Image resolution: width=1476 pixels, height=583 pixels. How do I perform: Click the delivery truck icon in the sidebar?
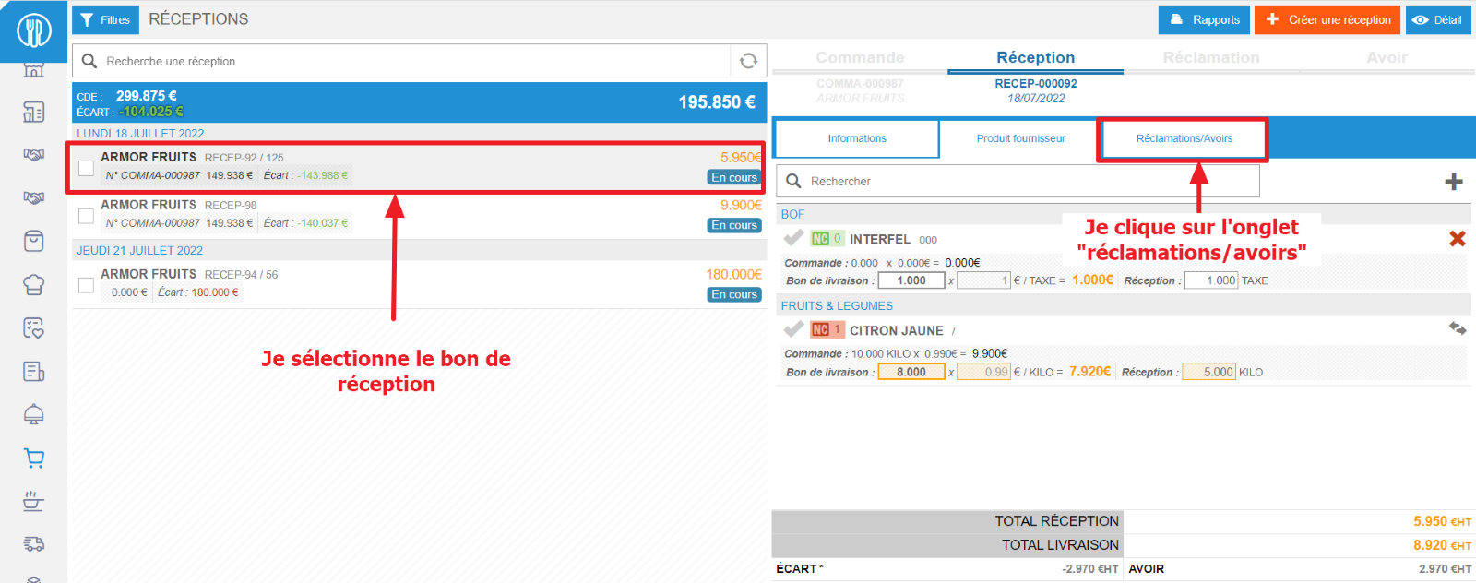(34, 544)
